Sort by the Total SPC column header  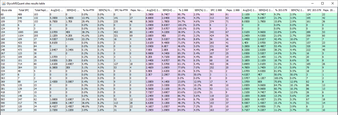(x=25, y=10)
